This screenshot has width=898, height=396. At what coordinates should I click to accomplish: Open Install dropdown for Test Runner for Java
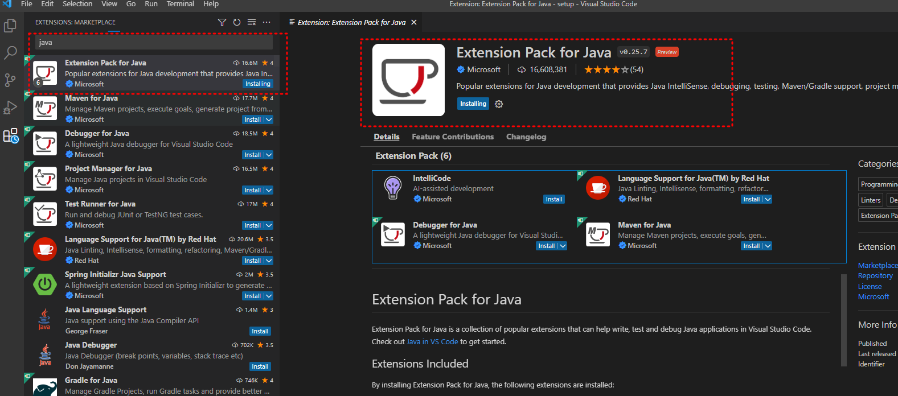coord(269,225)
